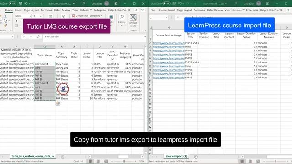Click Cut scissors icon in ribbon
Image resolution: width=292 pixels, height=164 pixels.
(x=5, y=16)
